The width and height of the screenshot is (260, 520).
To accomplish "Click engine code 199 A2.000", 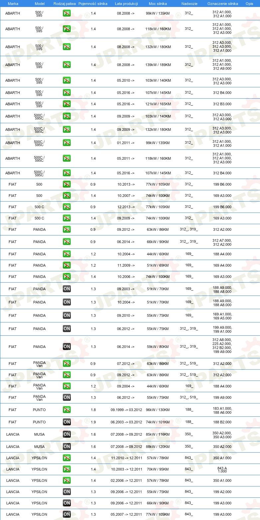I will click(x=222, y=492).
